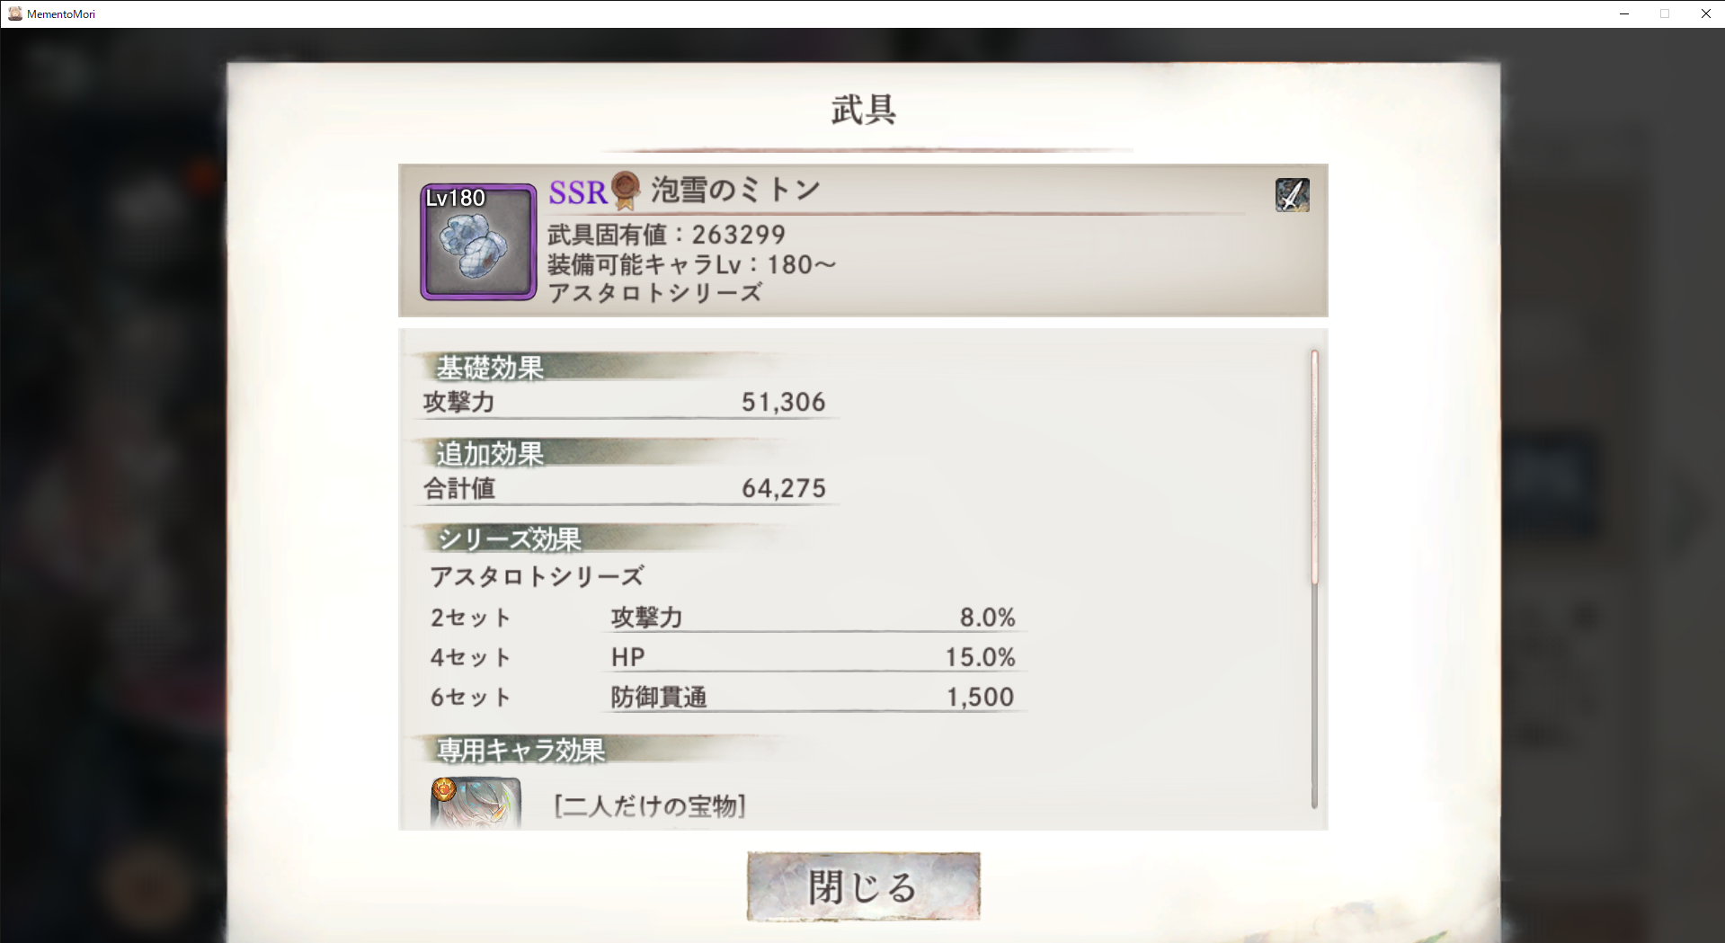Click the [二人だけの宝物] effect text
The height and width of the screenshot is (943, 1725).
tap(650, 805)
